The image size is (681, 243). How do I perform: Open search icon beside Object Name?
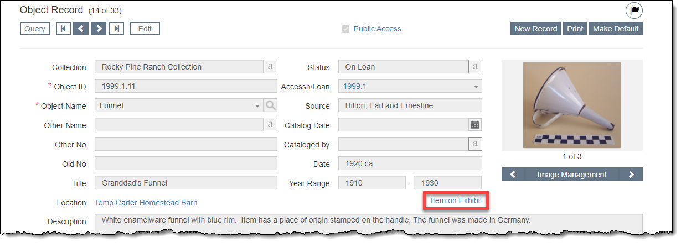[270, 105]
